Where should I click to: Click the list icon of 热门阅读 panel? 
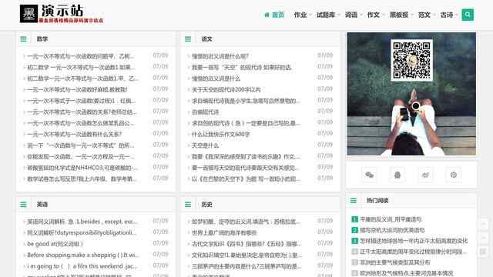(354, 200)
